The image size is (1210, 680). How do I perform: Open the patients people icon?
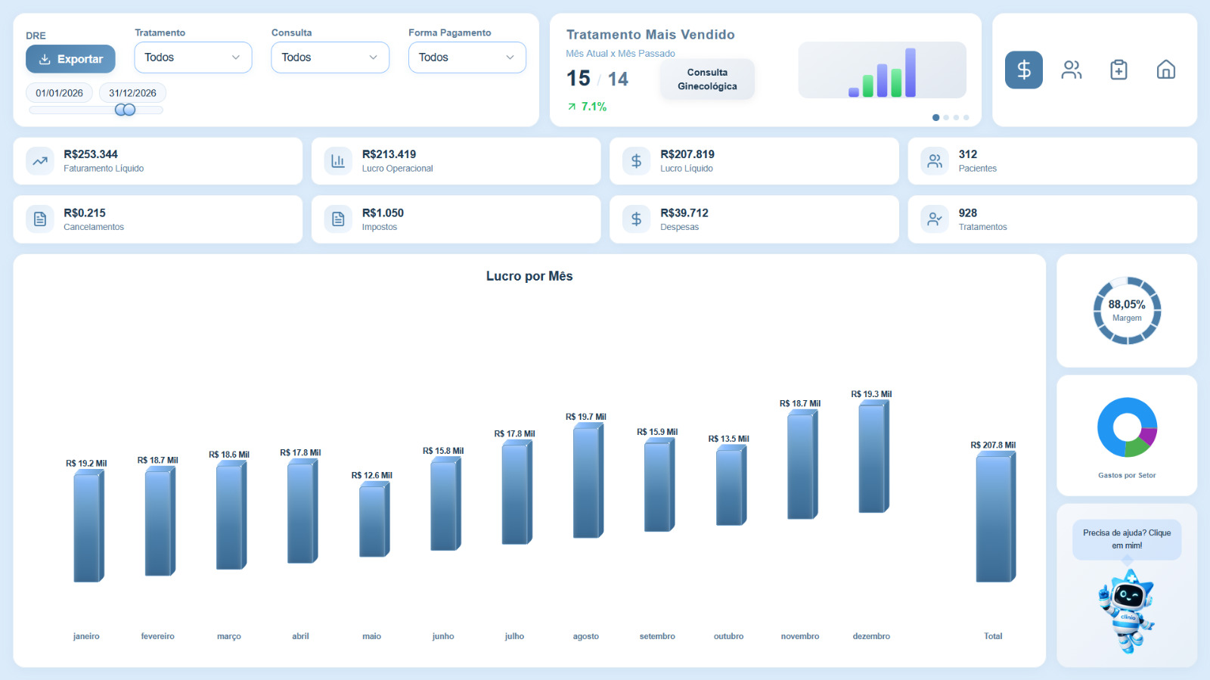[1071, 70]
